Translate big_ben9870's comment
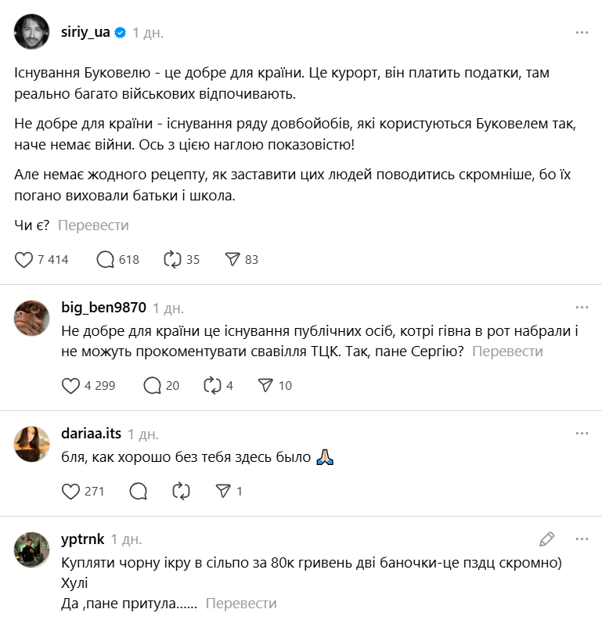Viewport: 602px width, 620px height. pyautogui.click(x=507, y=351)
